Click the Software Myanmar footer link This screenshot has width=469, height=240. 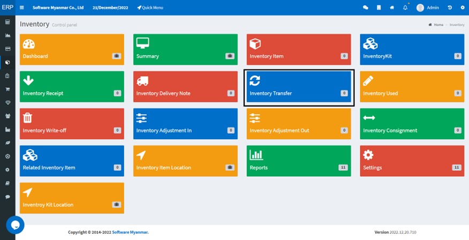[x=130, y=232]
